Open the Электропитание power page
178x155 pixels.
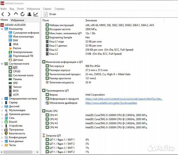pyautogui.click(x=21, y=52)
